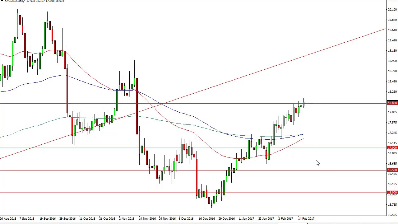Image resolution: width=398 pixels, height=224 pixels.
Task: Click the 19.640 price scale value
Action: point(392,30)
